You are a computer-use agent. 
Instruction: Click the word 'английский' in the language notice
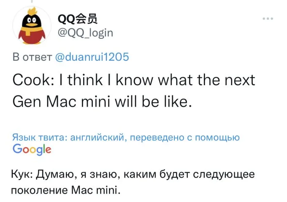point(97,137)
